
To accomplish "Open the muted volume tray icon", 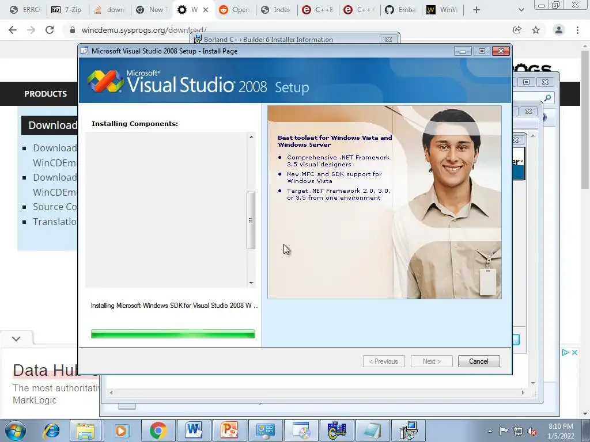I will 532,431.
